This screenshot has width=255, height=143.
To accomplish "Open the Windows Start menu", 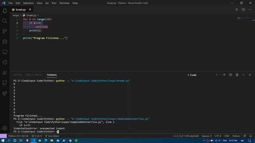I will point(3,141).
